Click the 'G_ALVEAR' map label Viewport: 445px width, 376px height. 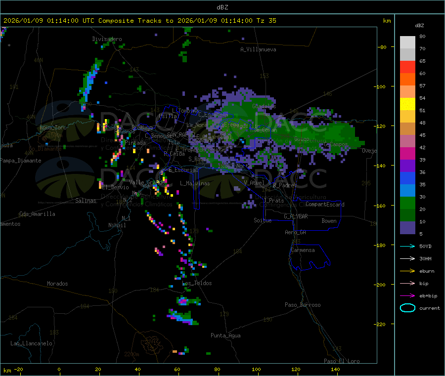(x=296, y=216)
